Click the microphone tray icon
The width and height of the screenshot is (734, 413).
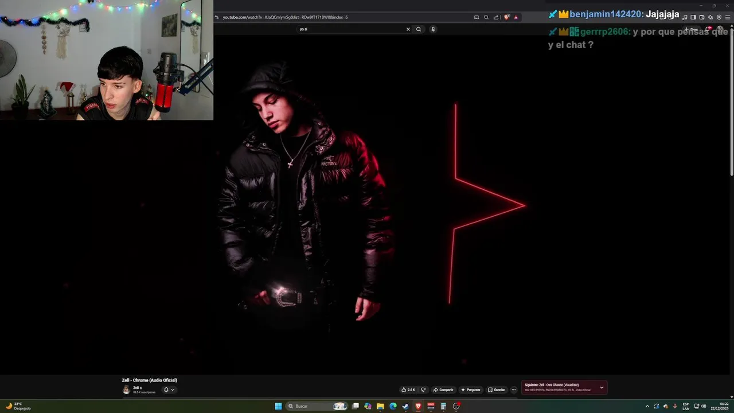tap(675, 406)
